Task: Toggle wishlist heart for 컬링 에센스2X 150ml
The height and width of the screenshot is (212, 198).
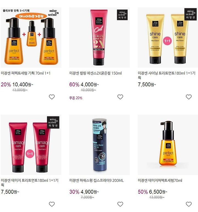Action: (120, 97)
